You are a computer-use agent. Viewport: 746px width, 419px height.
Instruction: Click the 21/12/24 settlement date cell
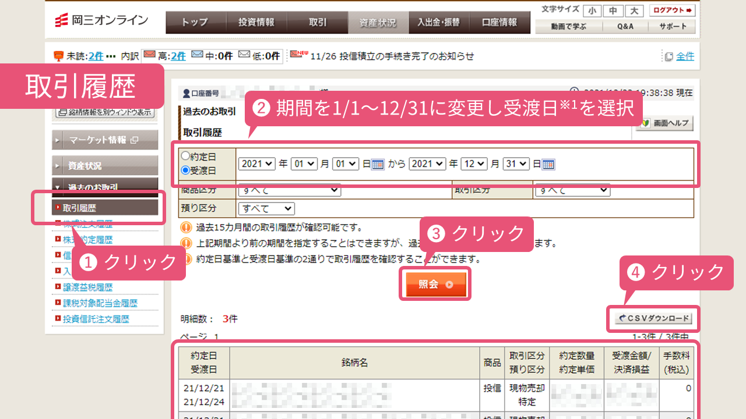[204, 402]
